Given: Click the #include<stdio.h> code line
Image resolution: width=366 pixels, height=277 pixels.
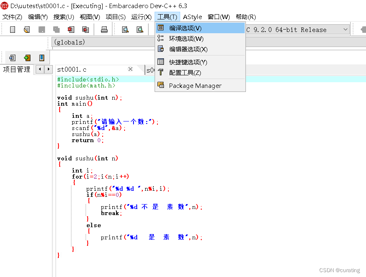Looking at the screenshot, I should (x=88, y=79).
